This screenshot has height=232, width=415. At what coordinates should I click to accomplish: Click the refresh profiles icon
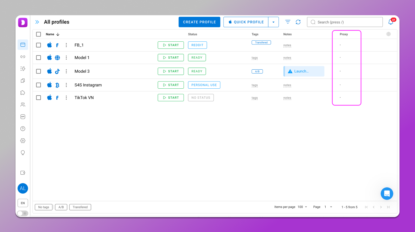point(298,22)
